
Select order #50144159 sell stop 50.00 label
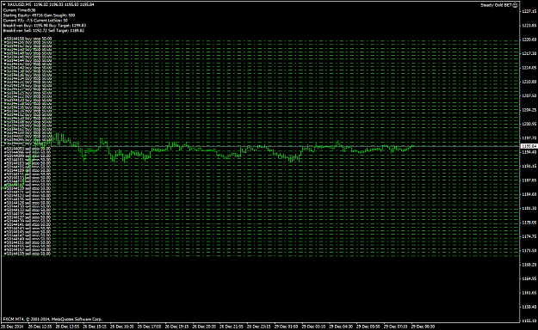click(x=28, y=254)
